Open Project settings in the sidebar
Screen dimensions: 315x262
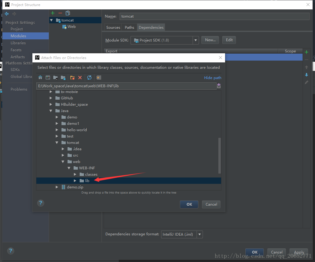point(17,29)
